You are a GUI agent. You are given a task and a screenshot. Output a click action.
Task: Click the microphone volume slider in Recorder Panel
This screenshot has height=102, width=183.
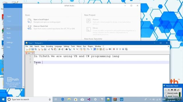tap(172, 96)
